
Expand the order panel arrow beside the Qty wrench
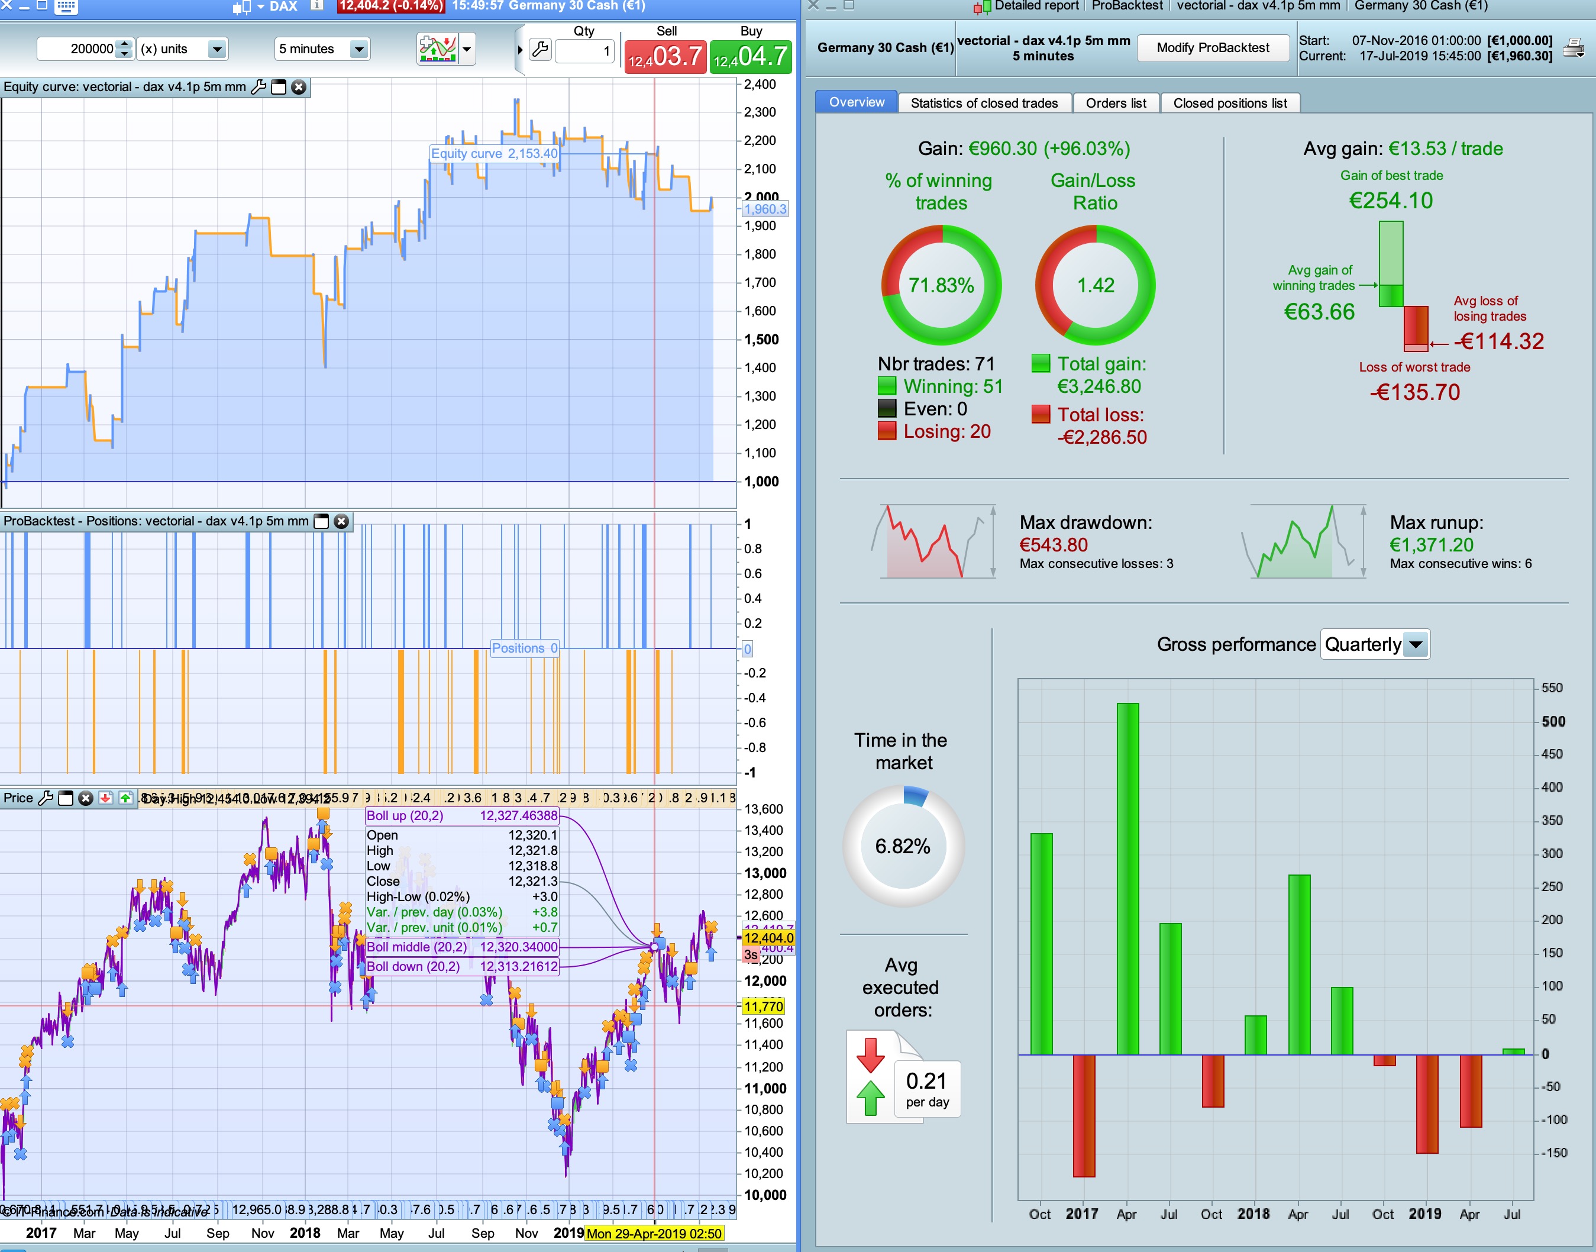pos(521,50)
